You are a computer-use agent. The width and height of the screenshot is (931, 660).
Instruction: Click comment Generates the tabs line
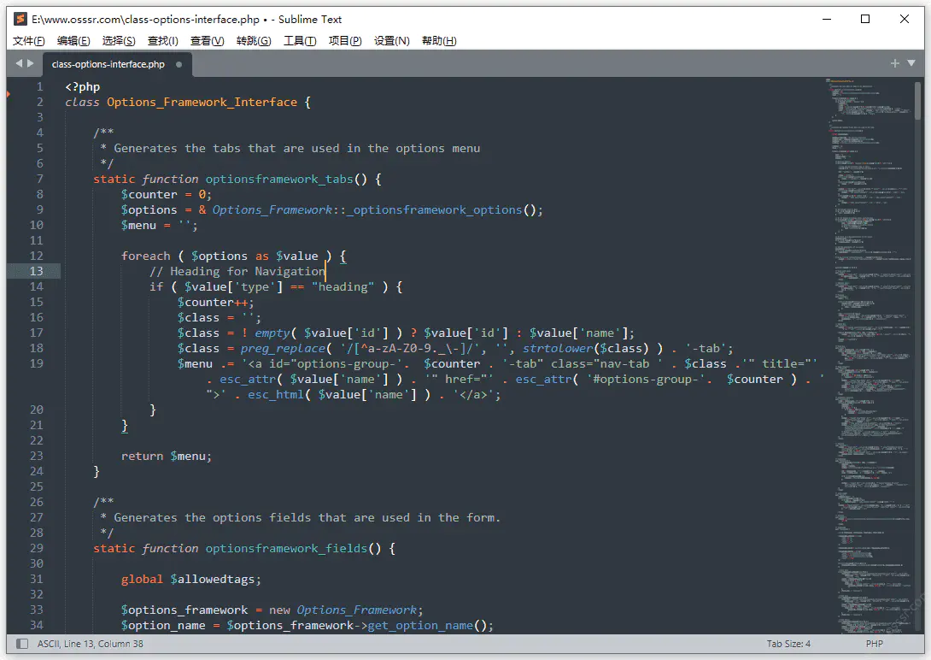290,148
